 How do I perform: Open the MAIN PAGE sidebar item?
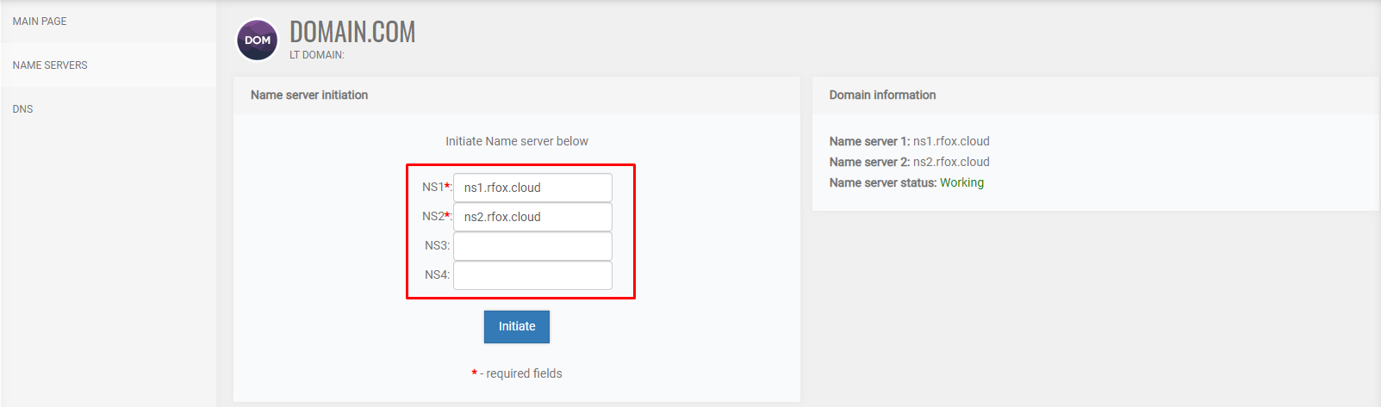pos(108,22)
